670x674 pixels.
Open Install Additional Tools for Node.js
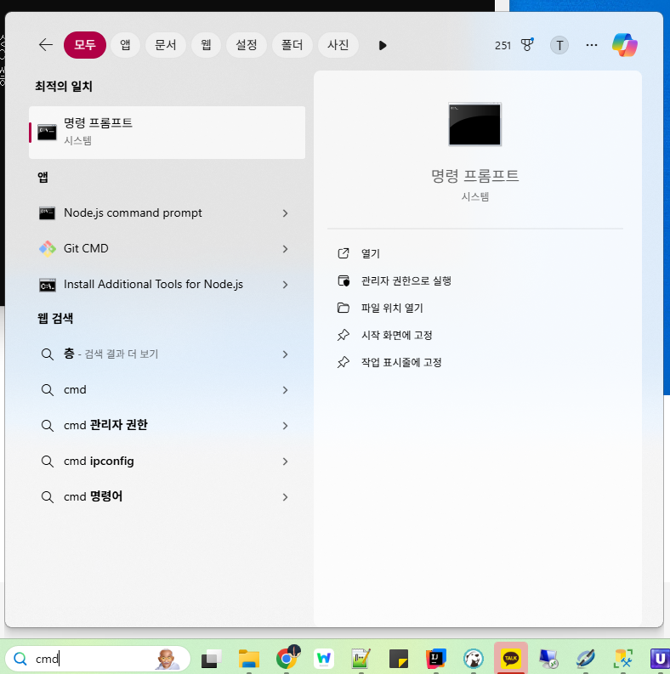pos(153,284)
